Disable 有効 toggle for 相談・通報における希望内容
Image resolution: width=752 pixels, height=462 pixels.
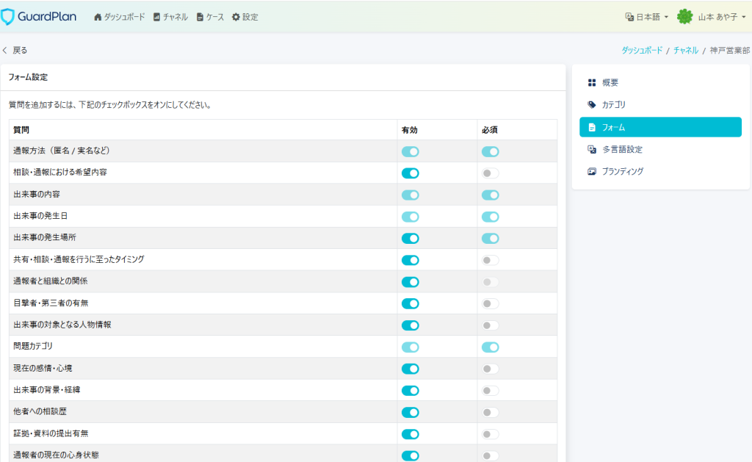coord(410,173)
